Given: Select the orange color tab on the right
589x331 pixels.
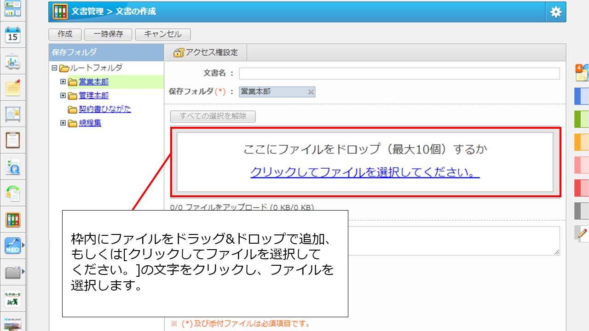Looking at the screenshot, I should click(582, 142).
